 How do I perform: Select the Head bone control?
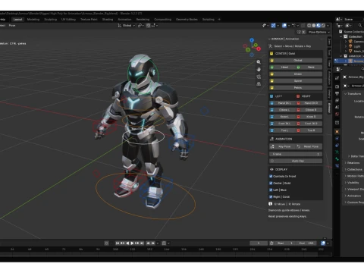click(282, 67)
